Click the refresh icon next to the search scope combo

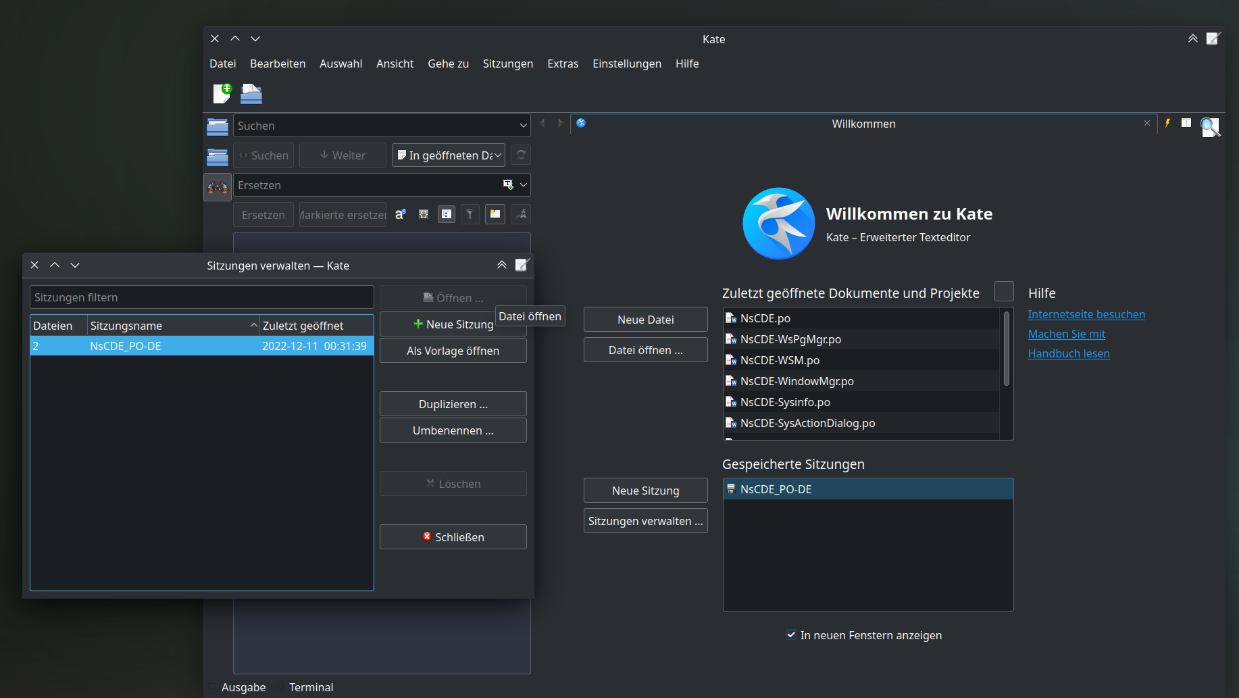point(521,155)
